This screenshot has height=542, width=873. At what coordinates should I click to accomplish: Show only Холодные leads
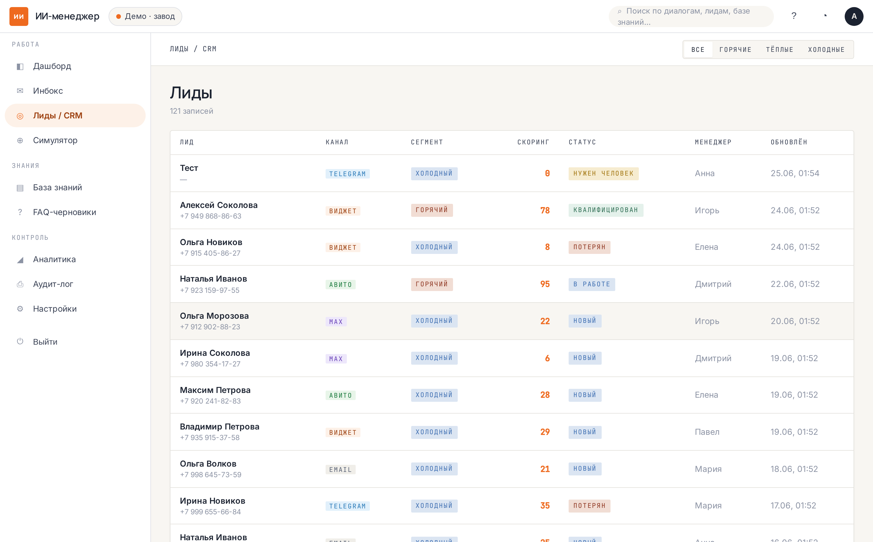pos(826,49)
